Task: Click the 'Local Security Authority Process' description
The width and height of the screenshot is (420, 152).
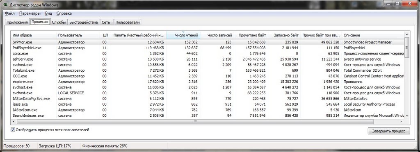Action: [x=369, y=104]
